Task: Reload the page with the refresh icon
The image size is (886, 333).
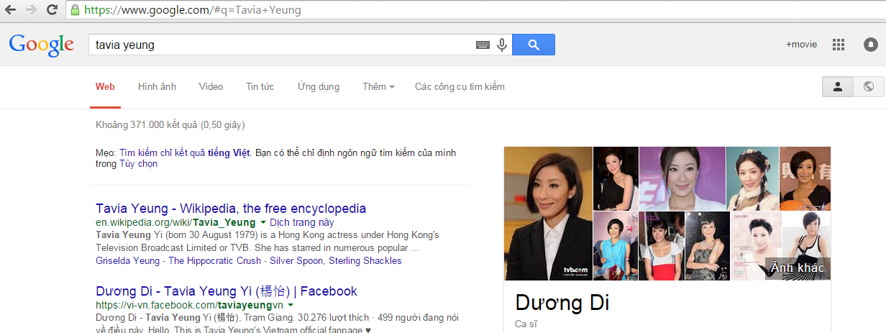Action: 52,10
